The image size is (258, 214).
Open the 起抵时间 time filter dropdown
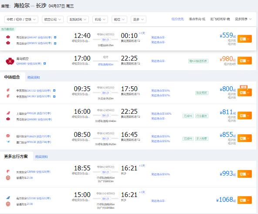point(78,20)
